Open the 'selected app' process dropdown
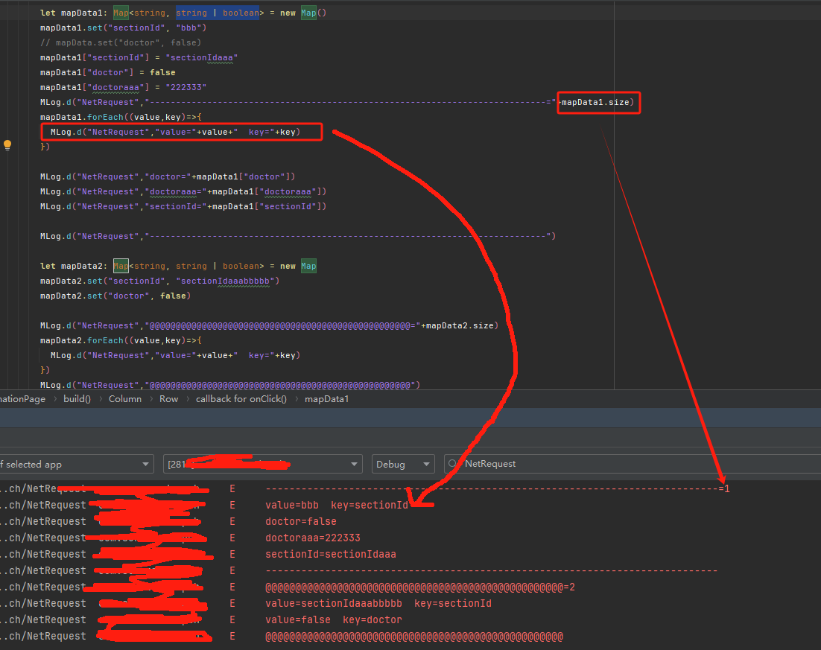Image resolution: width=821 pixels, height=650 pixels. tap(75, 464)
